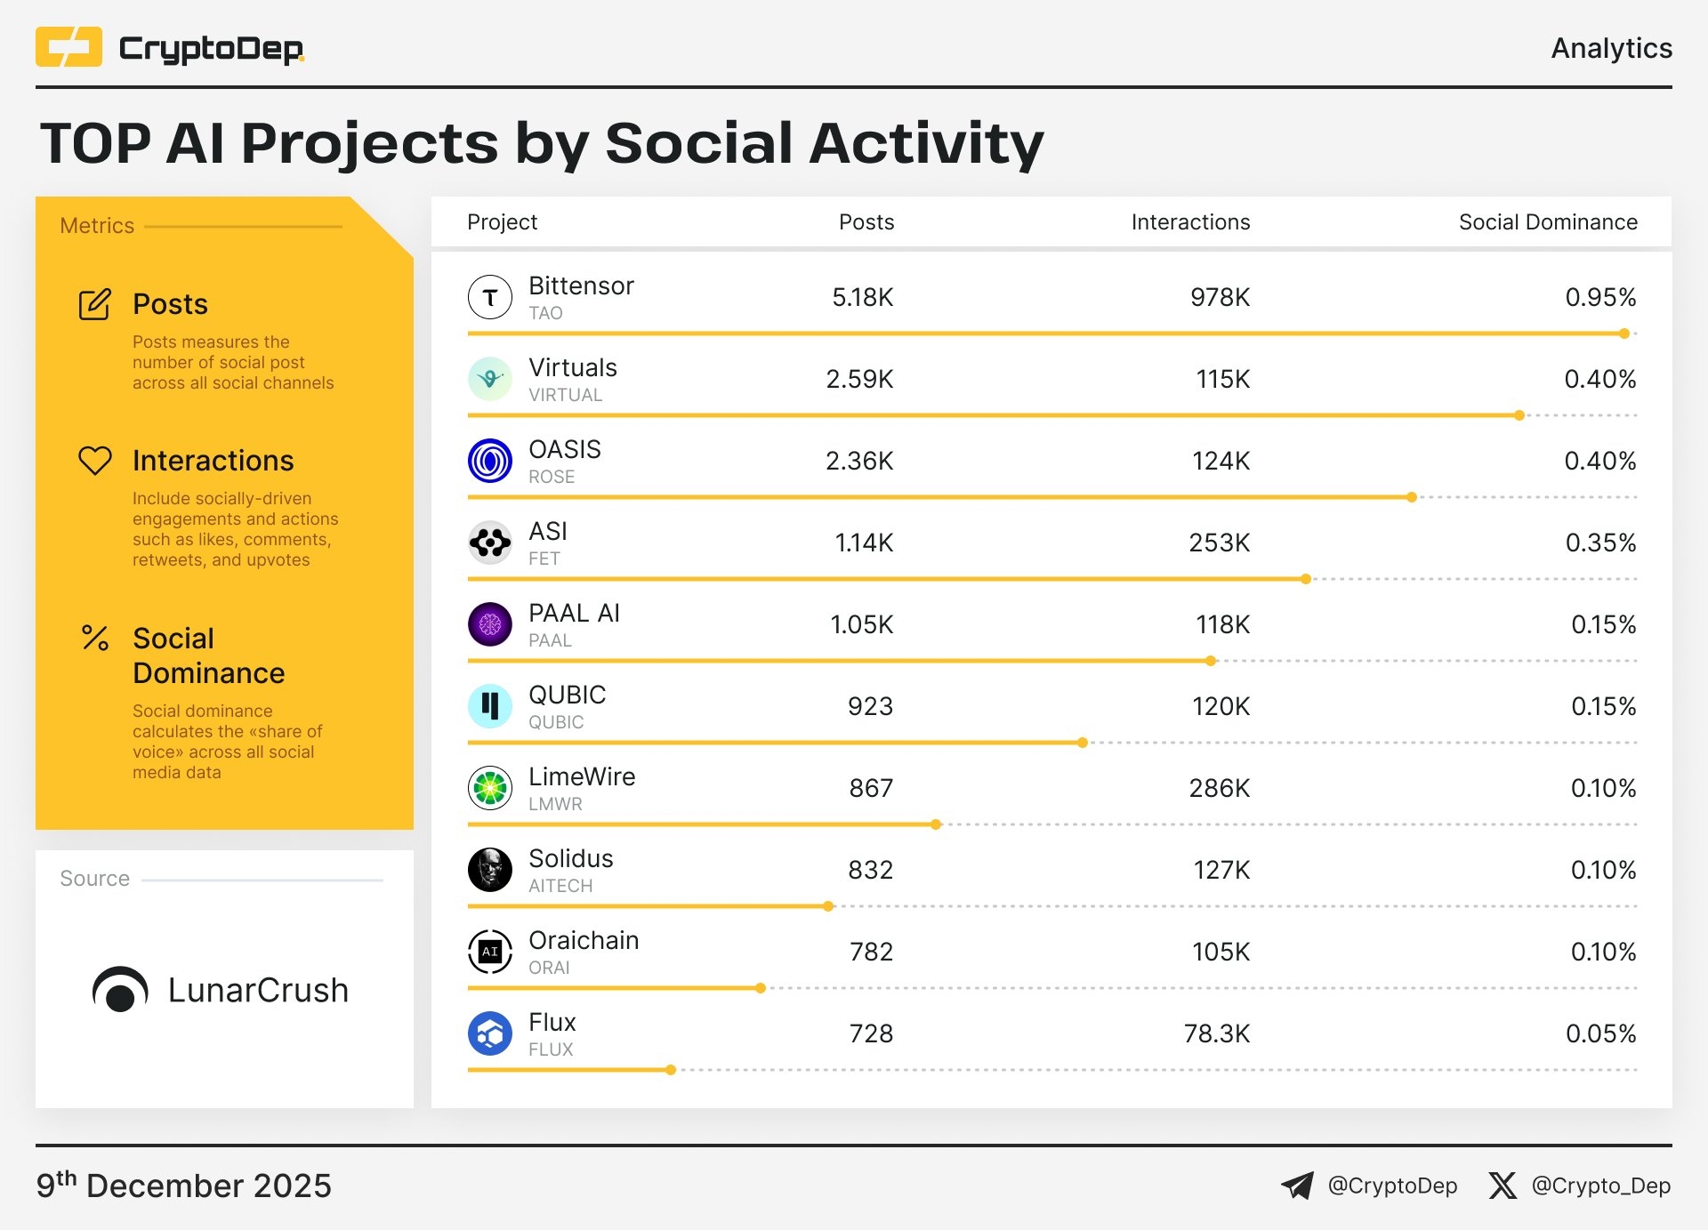Click the OASIS ROSE circular logo
The height and width of the screenshot is (1230, 1708).
[489, 460]
